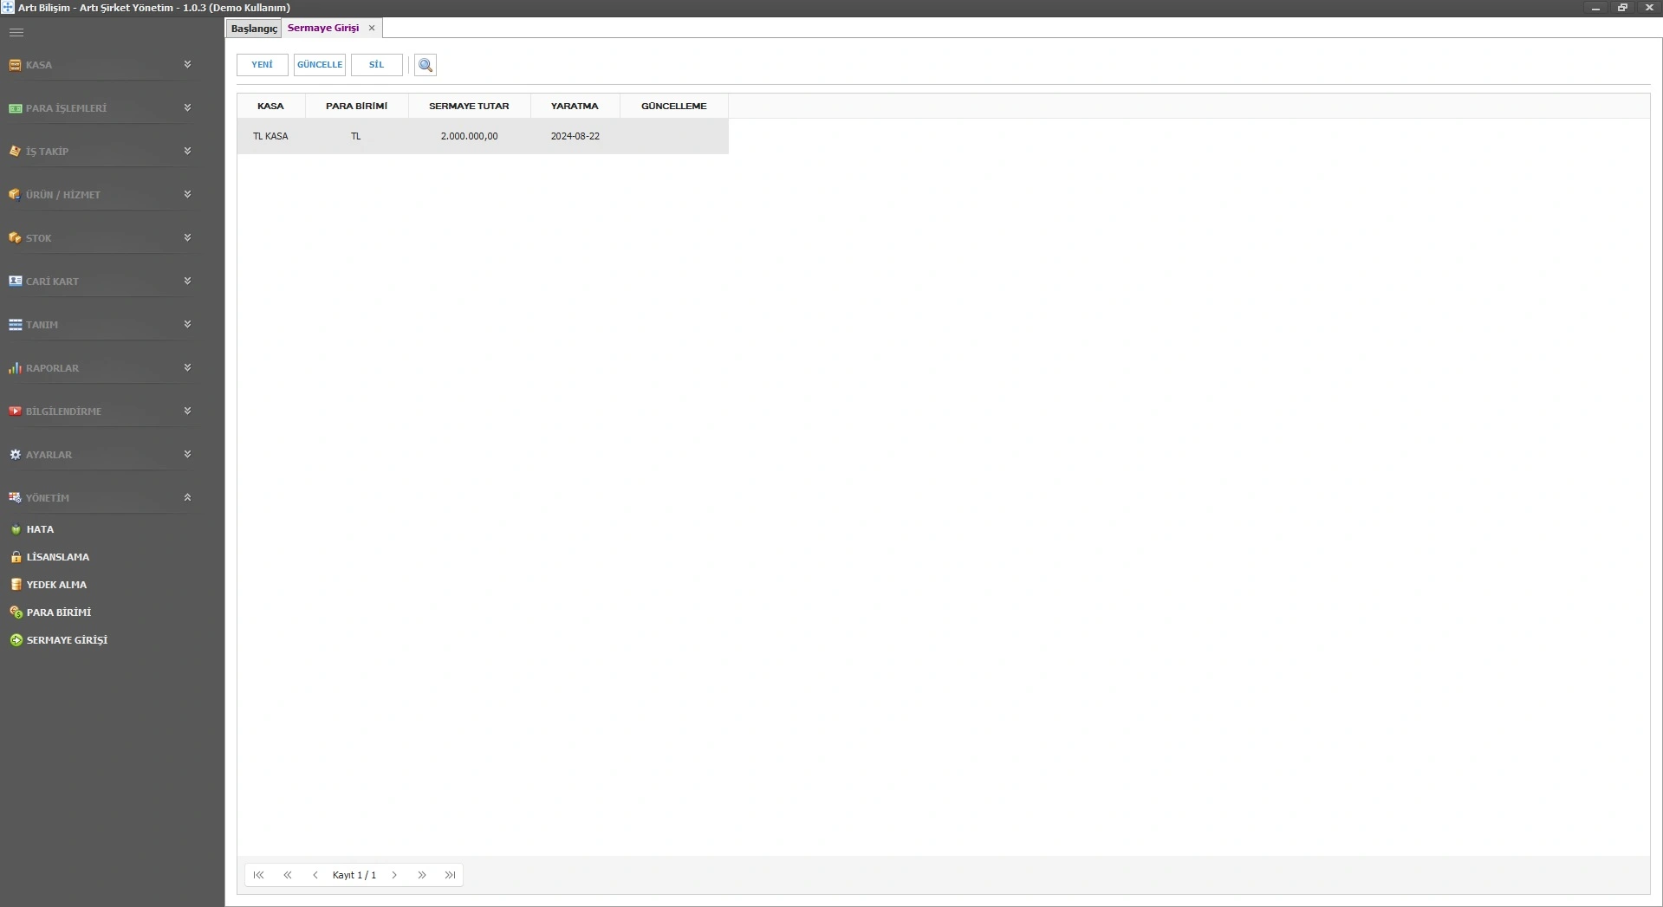Click the PARA BİRİMİ coins icon
This screenshot has width=1663, height=907.
pos(16,612)
